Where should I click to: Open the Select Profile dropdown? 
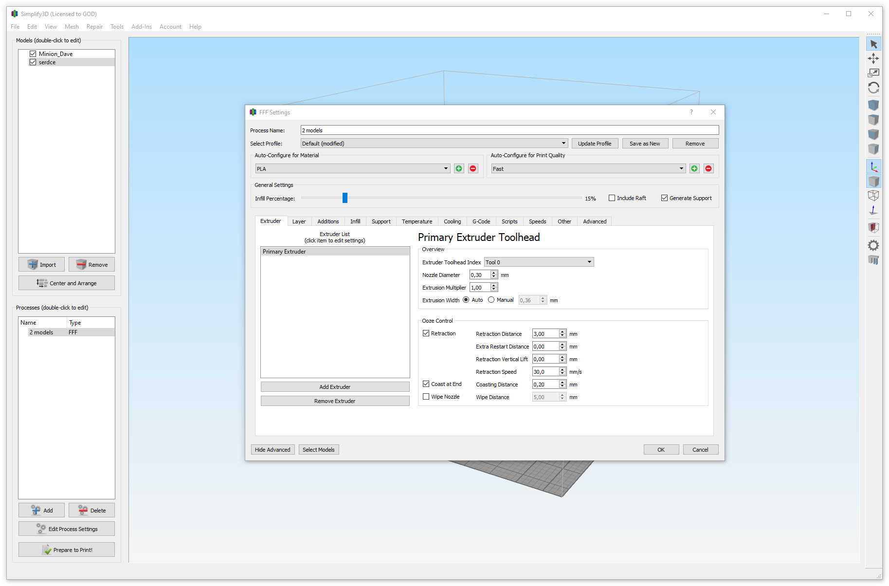pyautogui.click(x=434, y=144)
